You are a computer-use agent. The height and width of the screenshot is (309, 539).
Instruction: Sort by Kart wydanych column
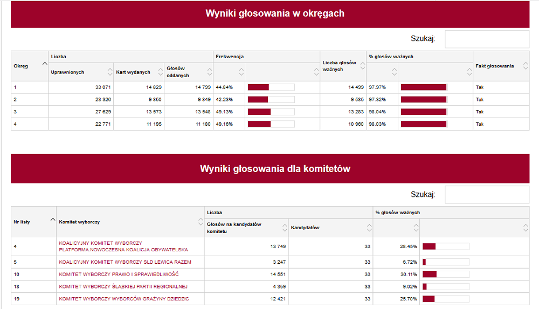pyautogui.click(x=139, y=72)
